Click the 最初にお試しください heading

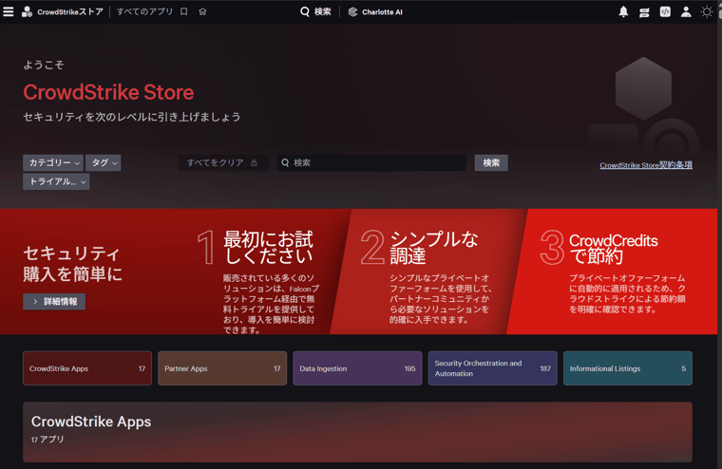coord(269,248)
